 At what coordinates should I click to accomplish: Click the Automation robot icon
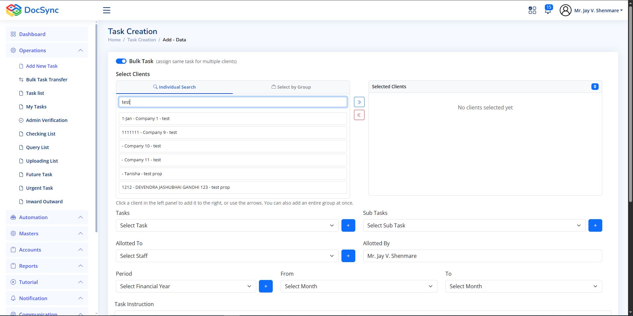tap(13, 217)
